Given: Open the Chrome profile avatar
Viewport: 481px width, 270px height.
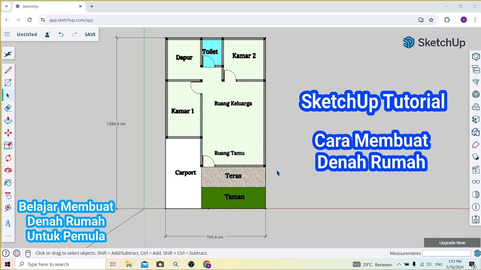Looking at the screenshot, I should tap(464, 20).
